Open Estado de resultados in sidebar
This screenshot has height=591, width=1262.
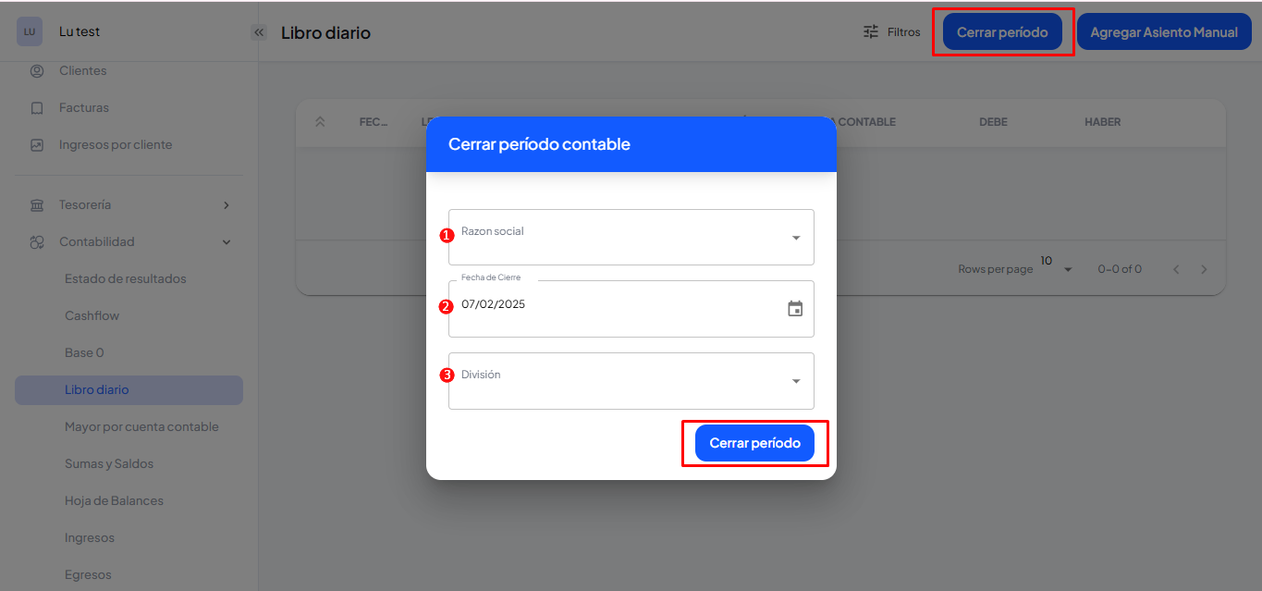126,279
